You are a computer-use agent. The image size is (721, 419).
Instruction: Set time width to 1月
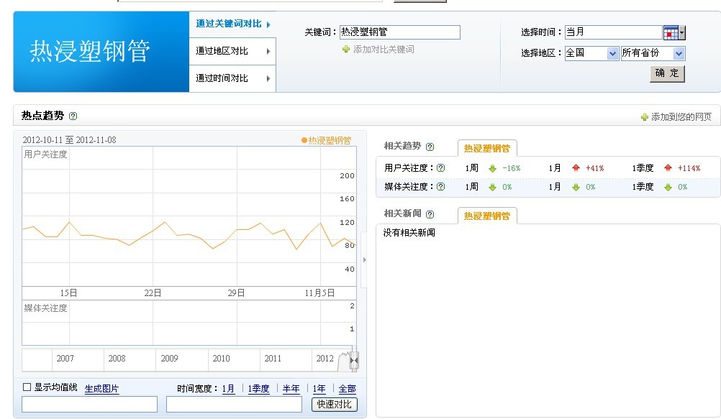click(x=228, y=389)
